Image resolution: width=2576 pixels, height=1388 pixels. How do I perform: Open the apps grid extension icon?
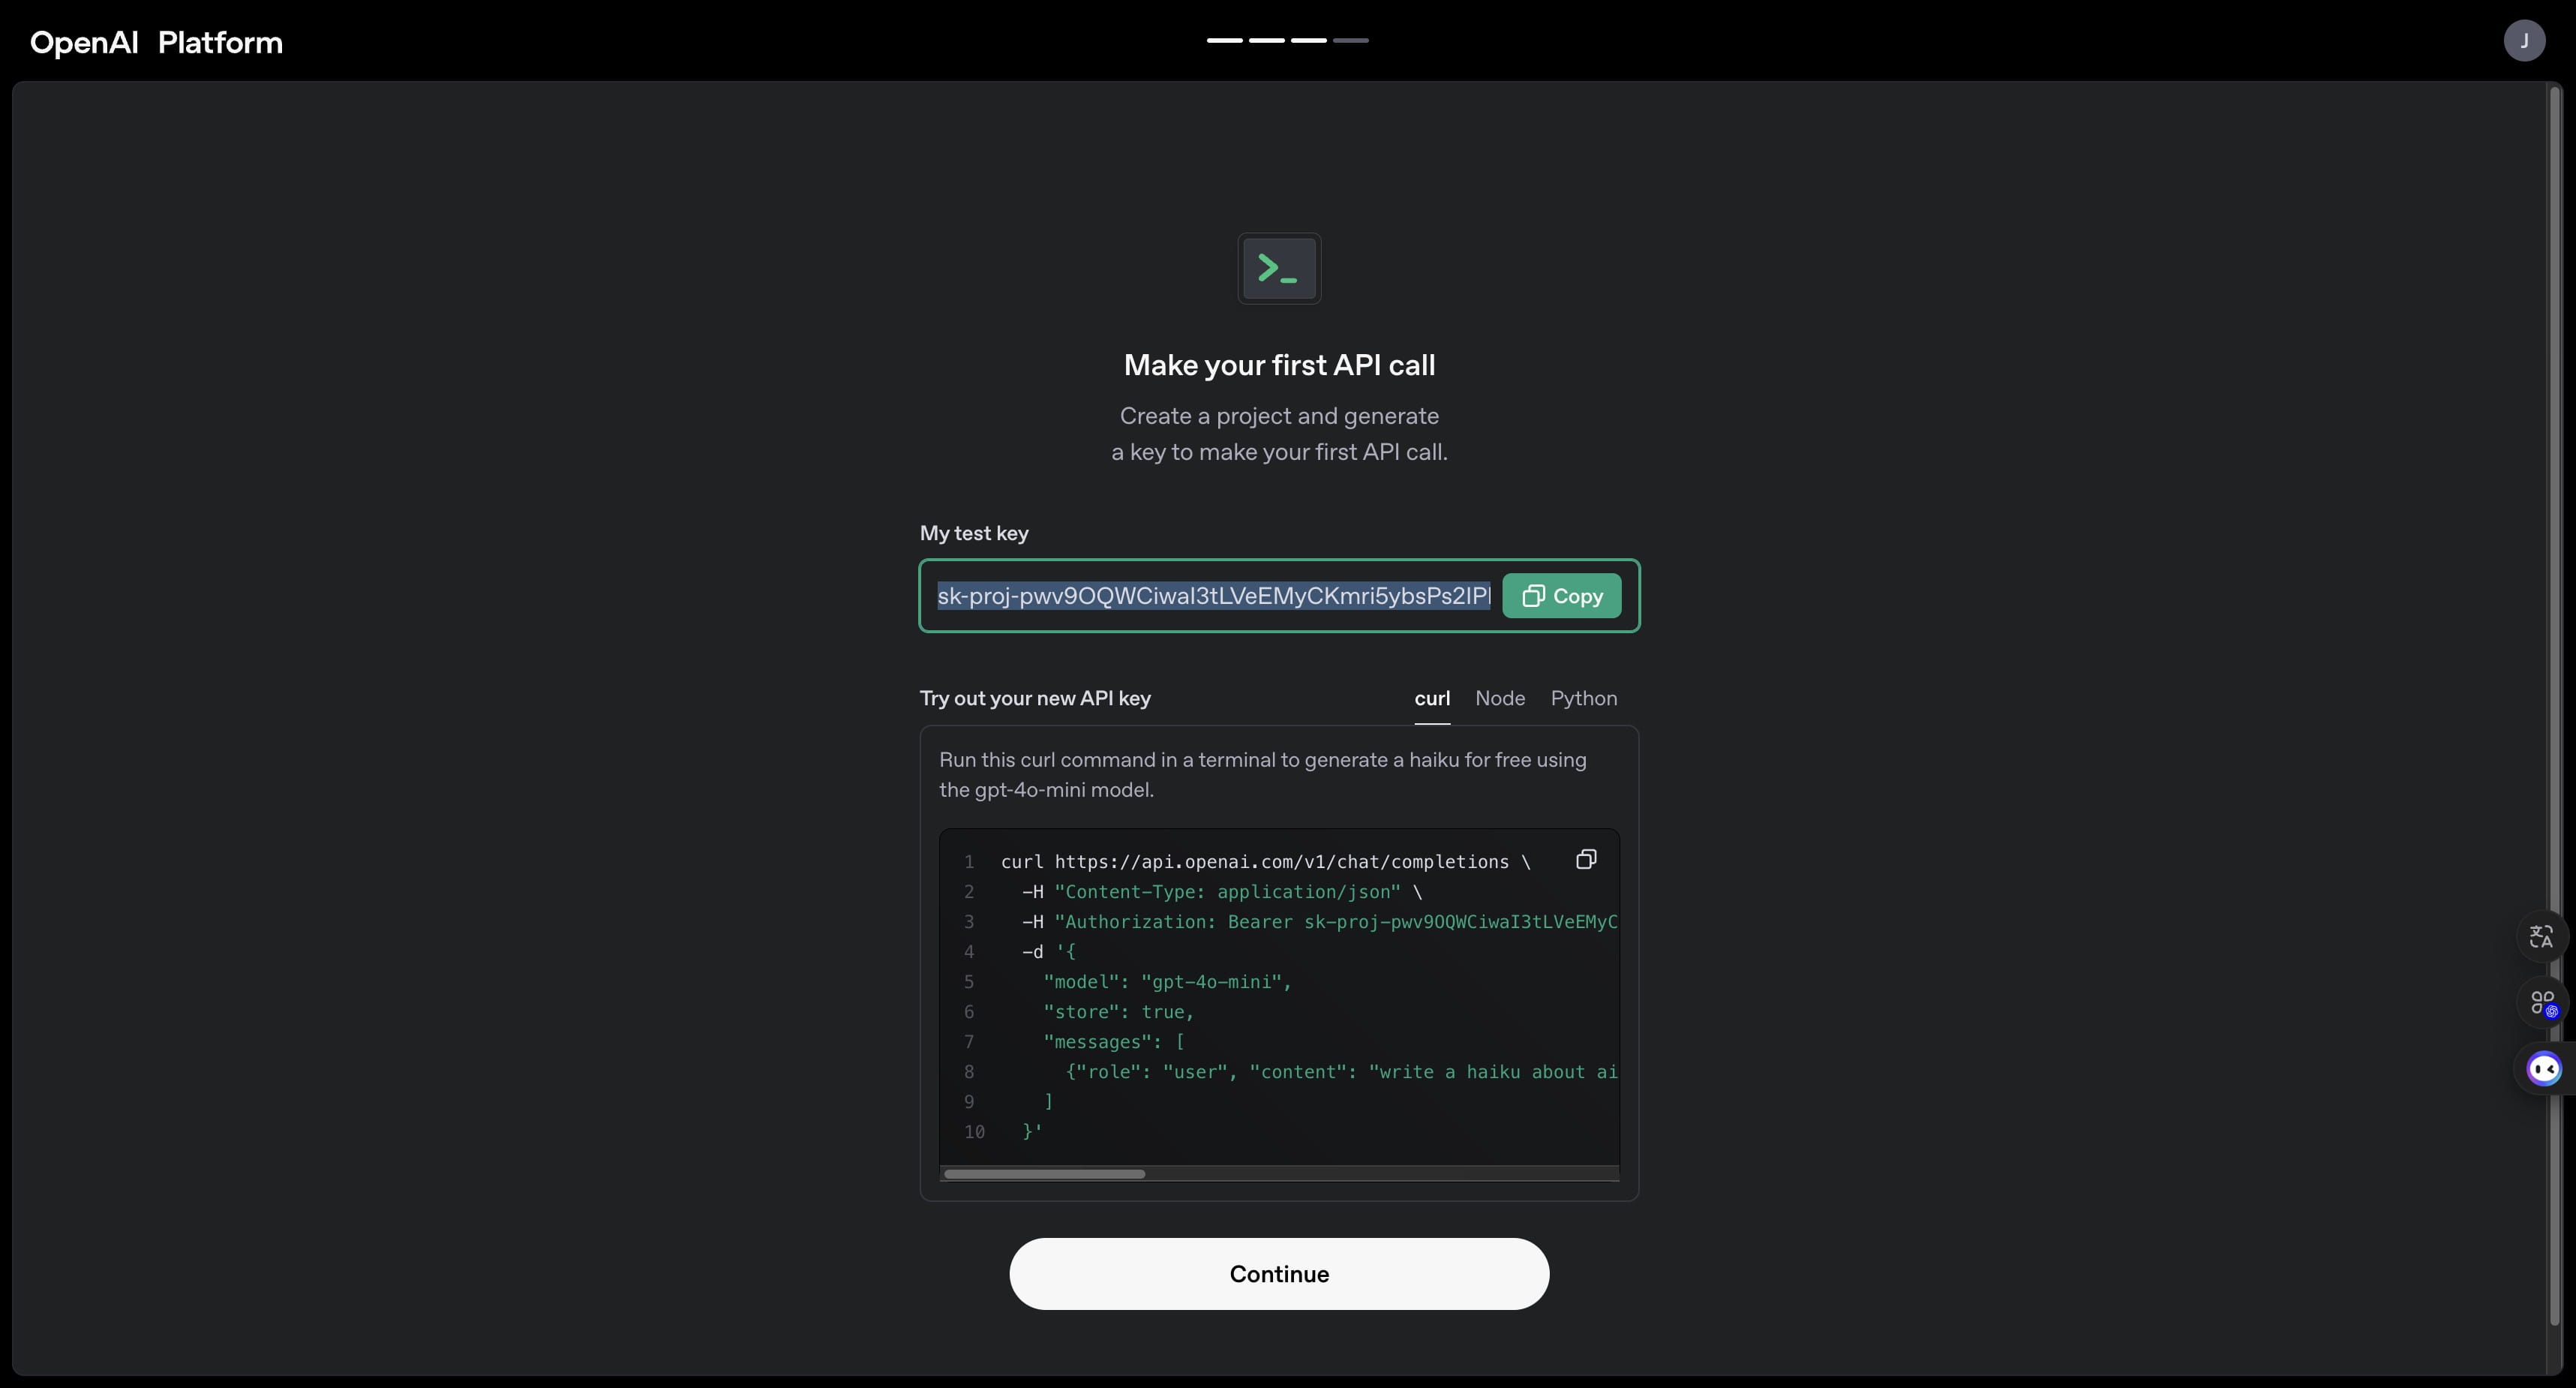(2541, 1002)
